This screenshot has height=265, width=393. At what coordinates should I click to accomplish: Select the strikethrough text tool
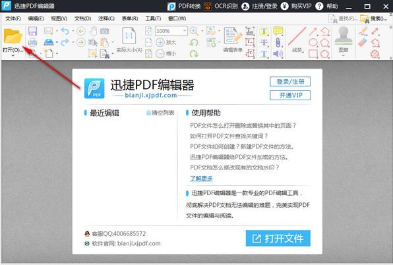click(264, 42)
